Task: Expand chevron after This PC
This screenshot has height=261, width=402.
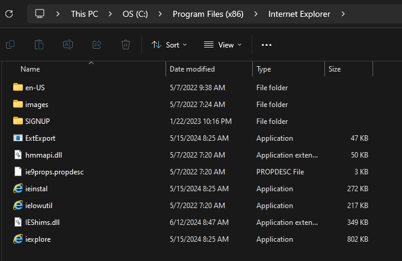Action: tap(110, 14)
